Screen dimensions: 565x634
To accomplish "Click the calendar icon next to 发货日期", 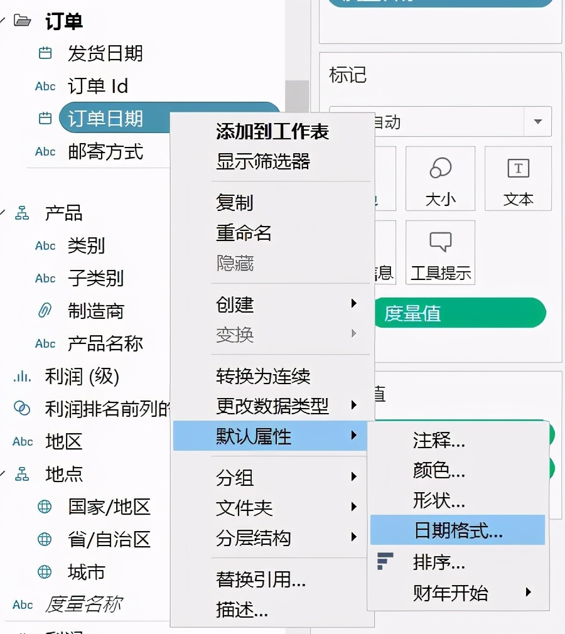I will tap(45, 53).
